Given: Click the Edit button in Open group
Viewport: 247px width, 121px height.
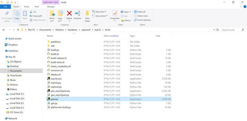Looking at the screenshot, I should pos(124,16).
